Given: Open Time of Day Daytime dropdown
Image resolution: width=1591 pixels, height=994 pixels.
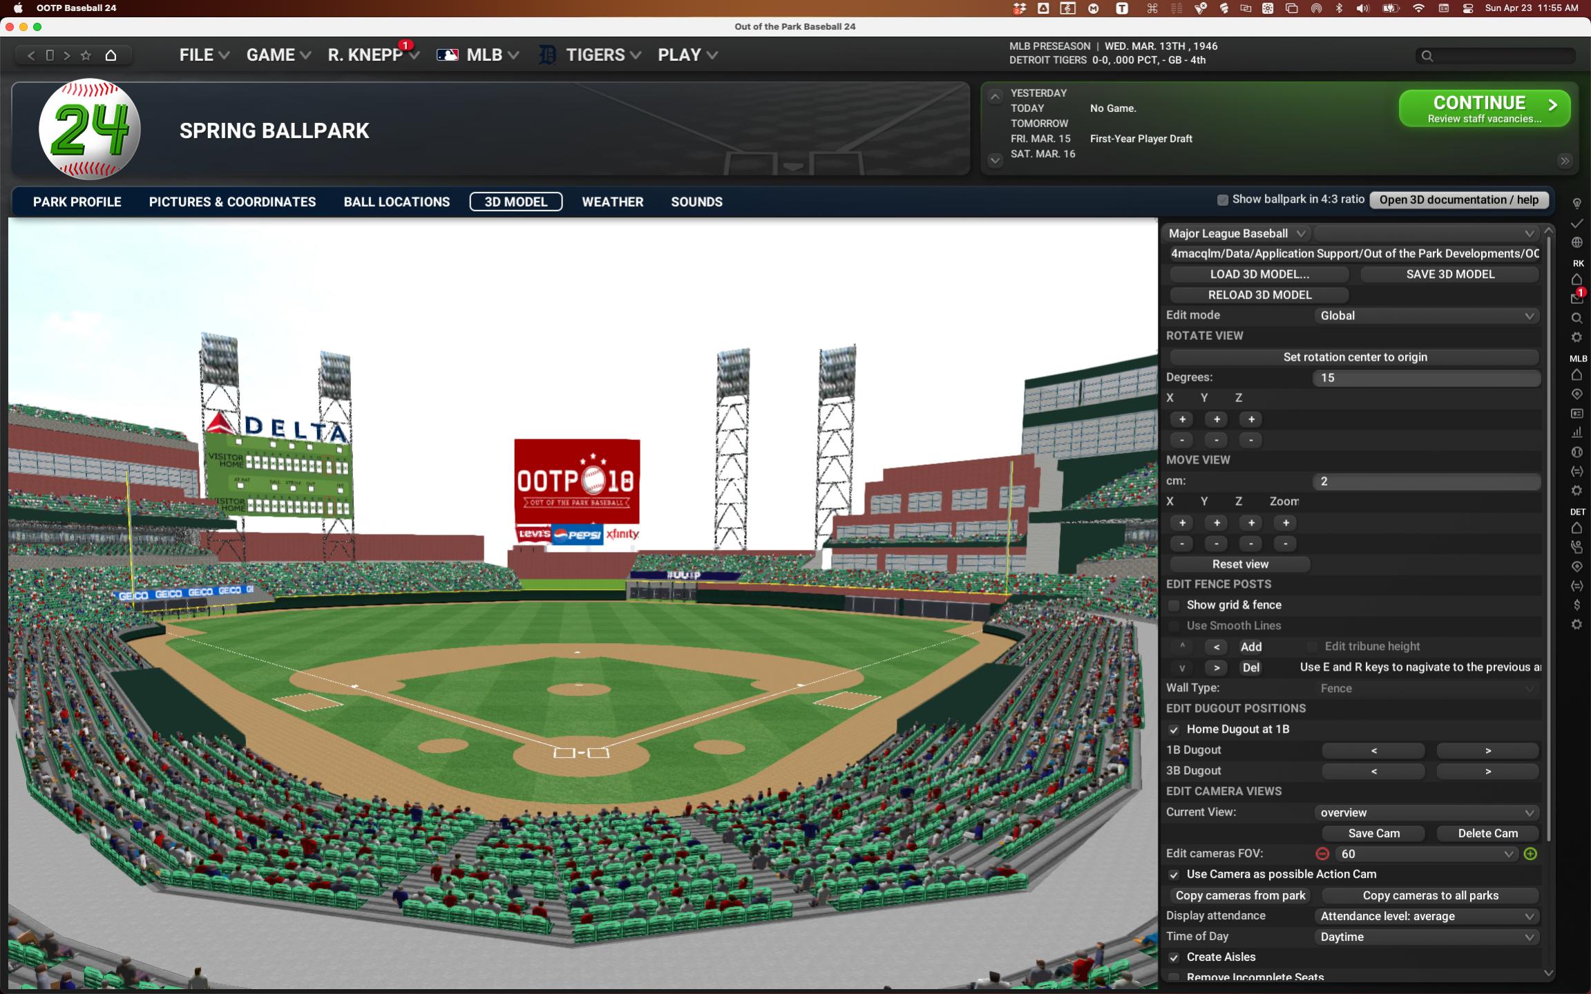Looking at the screenshot, I should (1427, 937).
